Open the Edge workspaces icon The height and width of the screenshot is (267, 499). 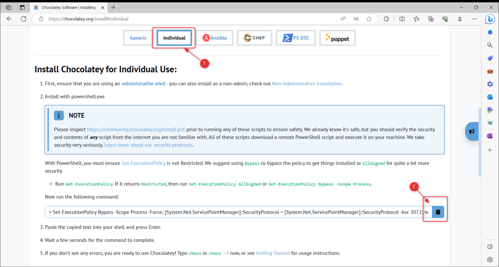[9, 7]
